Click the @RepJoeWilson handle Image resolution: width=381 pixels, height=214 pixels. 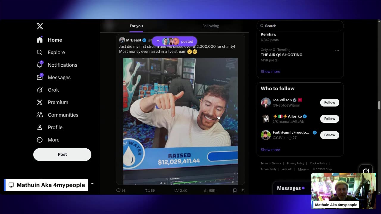pyautogui.click(x=286, y=105)
